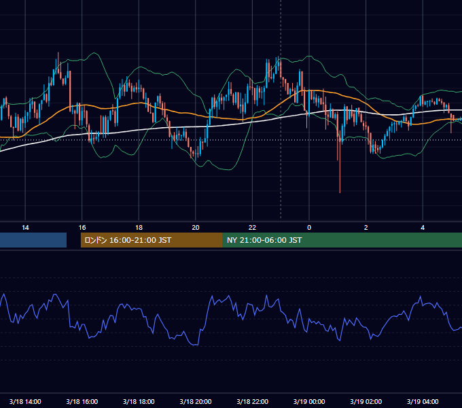Select the 2 hour label on time axis
Screen dimensions: 462x408
click(366, 228)
